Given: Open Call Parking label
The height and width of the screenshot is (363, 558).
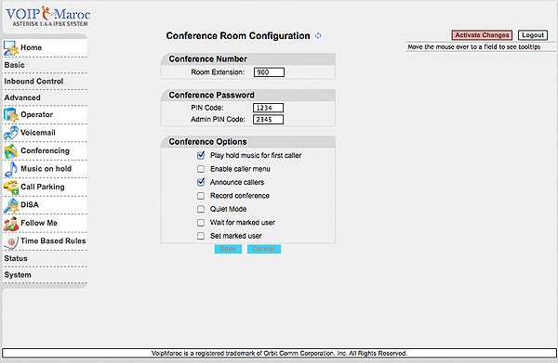Looking at the screenshot, I should click(43, 187).
